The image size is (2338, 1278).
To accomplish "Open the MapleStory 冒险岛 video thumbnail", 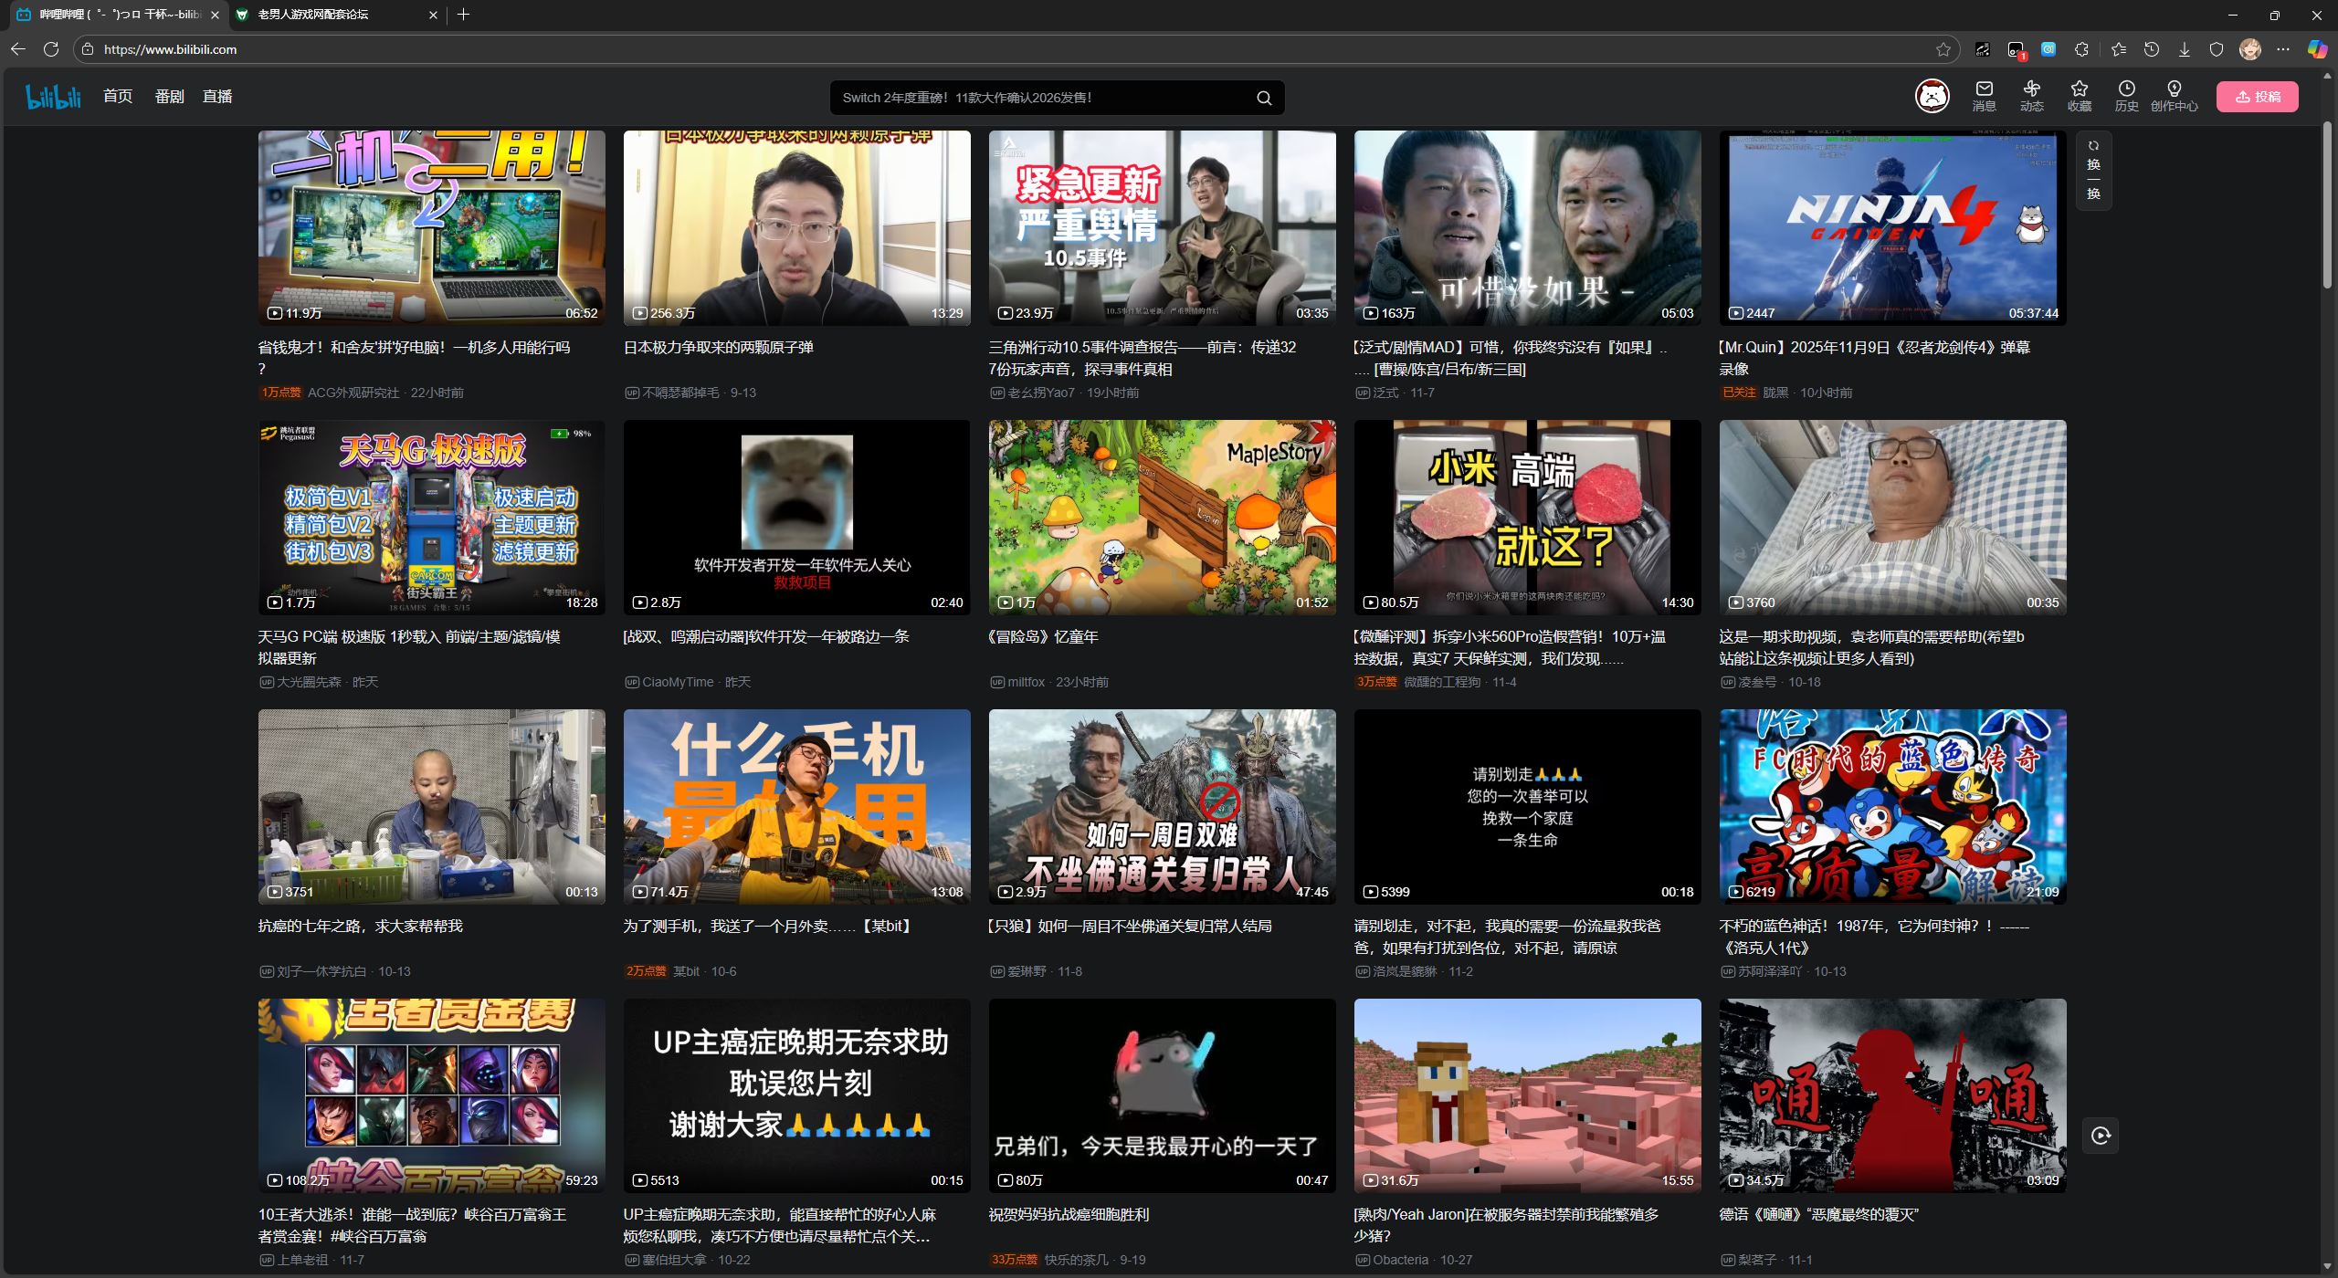I will [x=1162, y=517].
